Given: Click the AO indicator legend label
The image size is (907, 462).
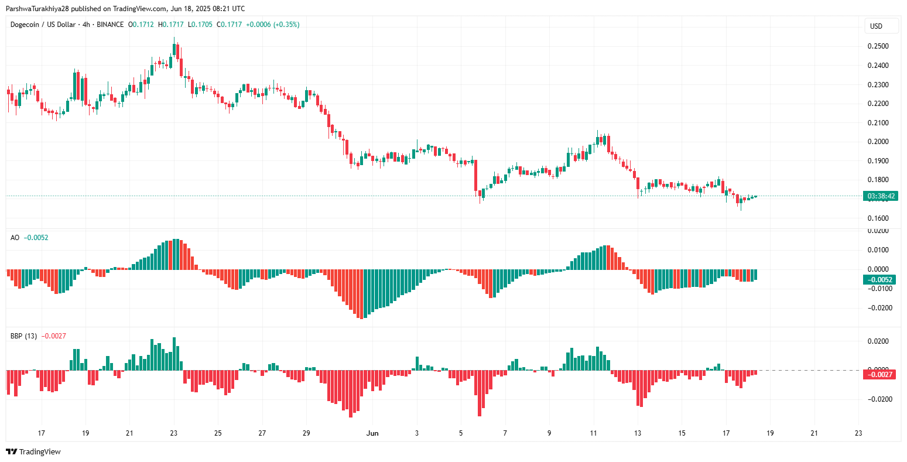Looking at the screenshot, I should (15, 238).
